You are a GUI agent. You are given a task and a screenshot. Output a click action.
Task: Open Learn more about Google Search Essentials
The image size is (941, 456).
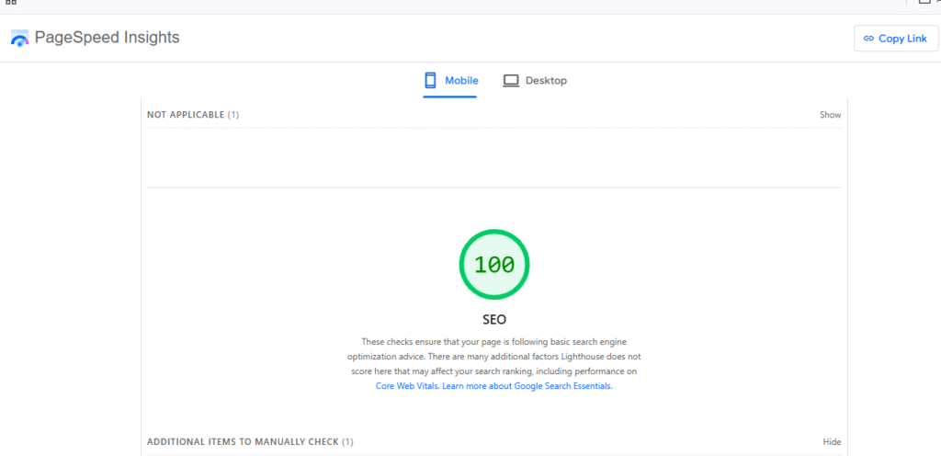coord(527,387)
